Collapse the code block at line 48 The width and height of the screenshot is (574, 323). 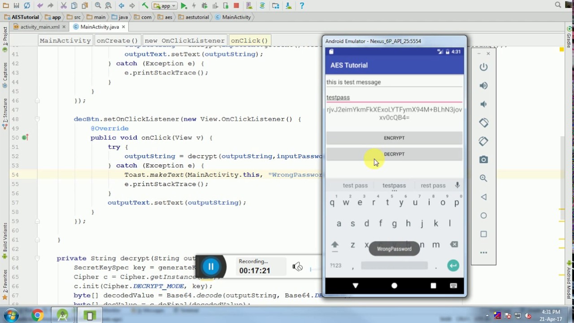37,119
